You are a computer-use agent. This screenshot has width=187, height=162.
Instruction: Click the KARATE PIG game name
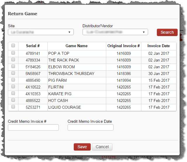click(60, 94)
